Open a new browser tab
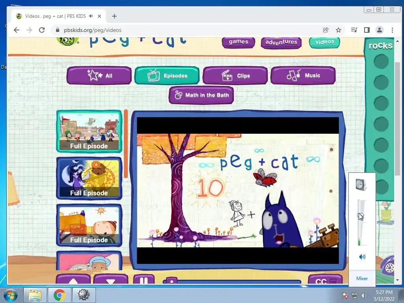404x303 pixels. point(114,16)
